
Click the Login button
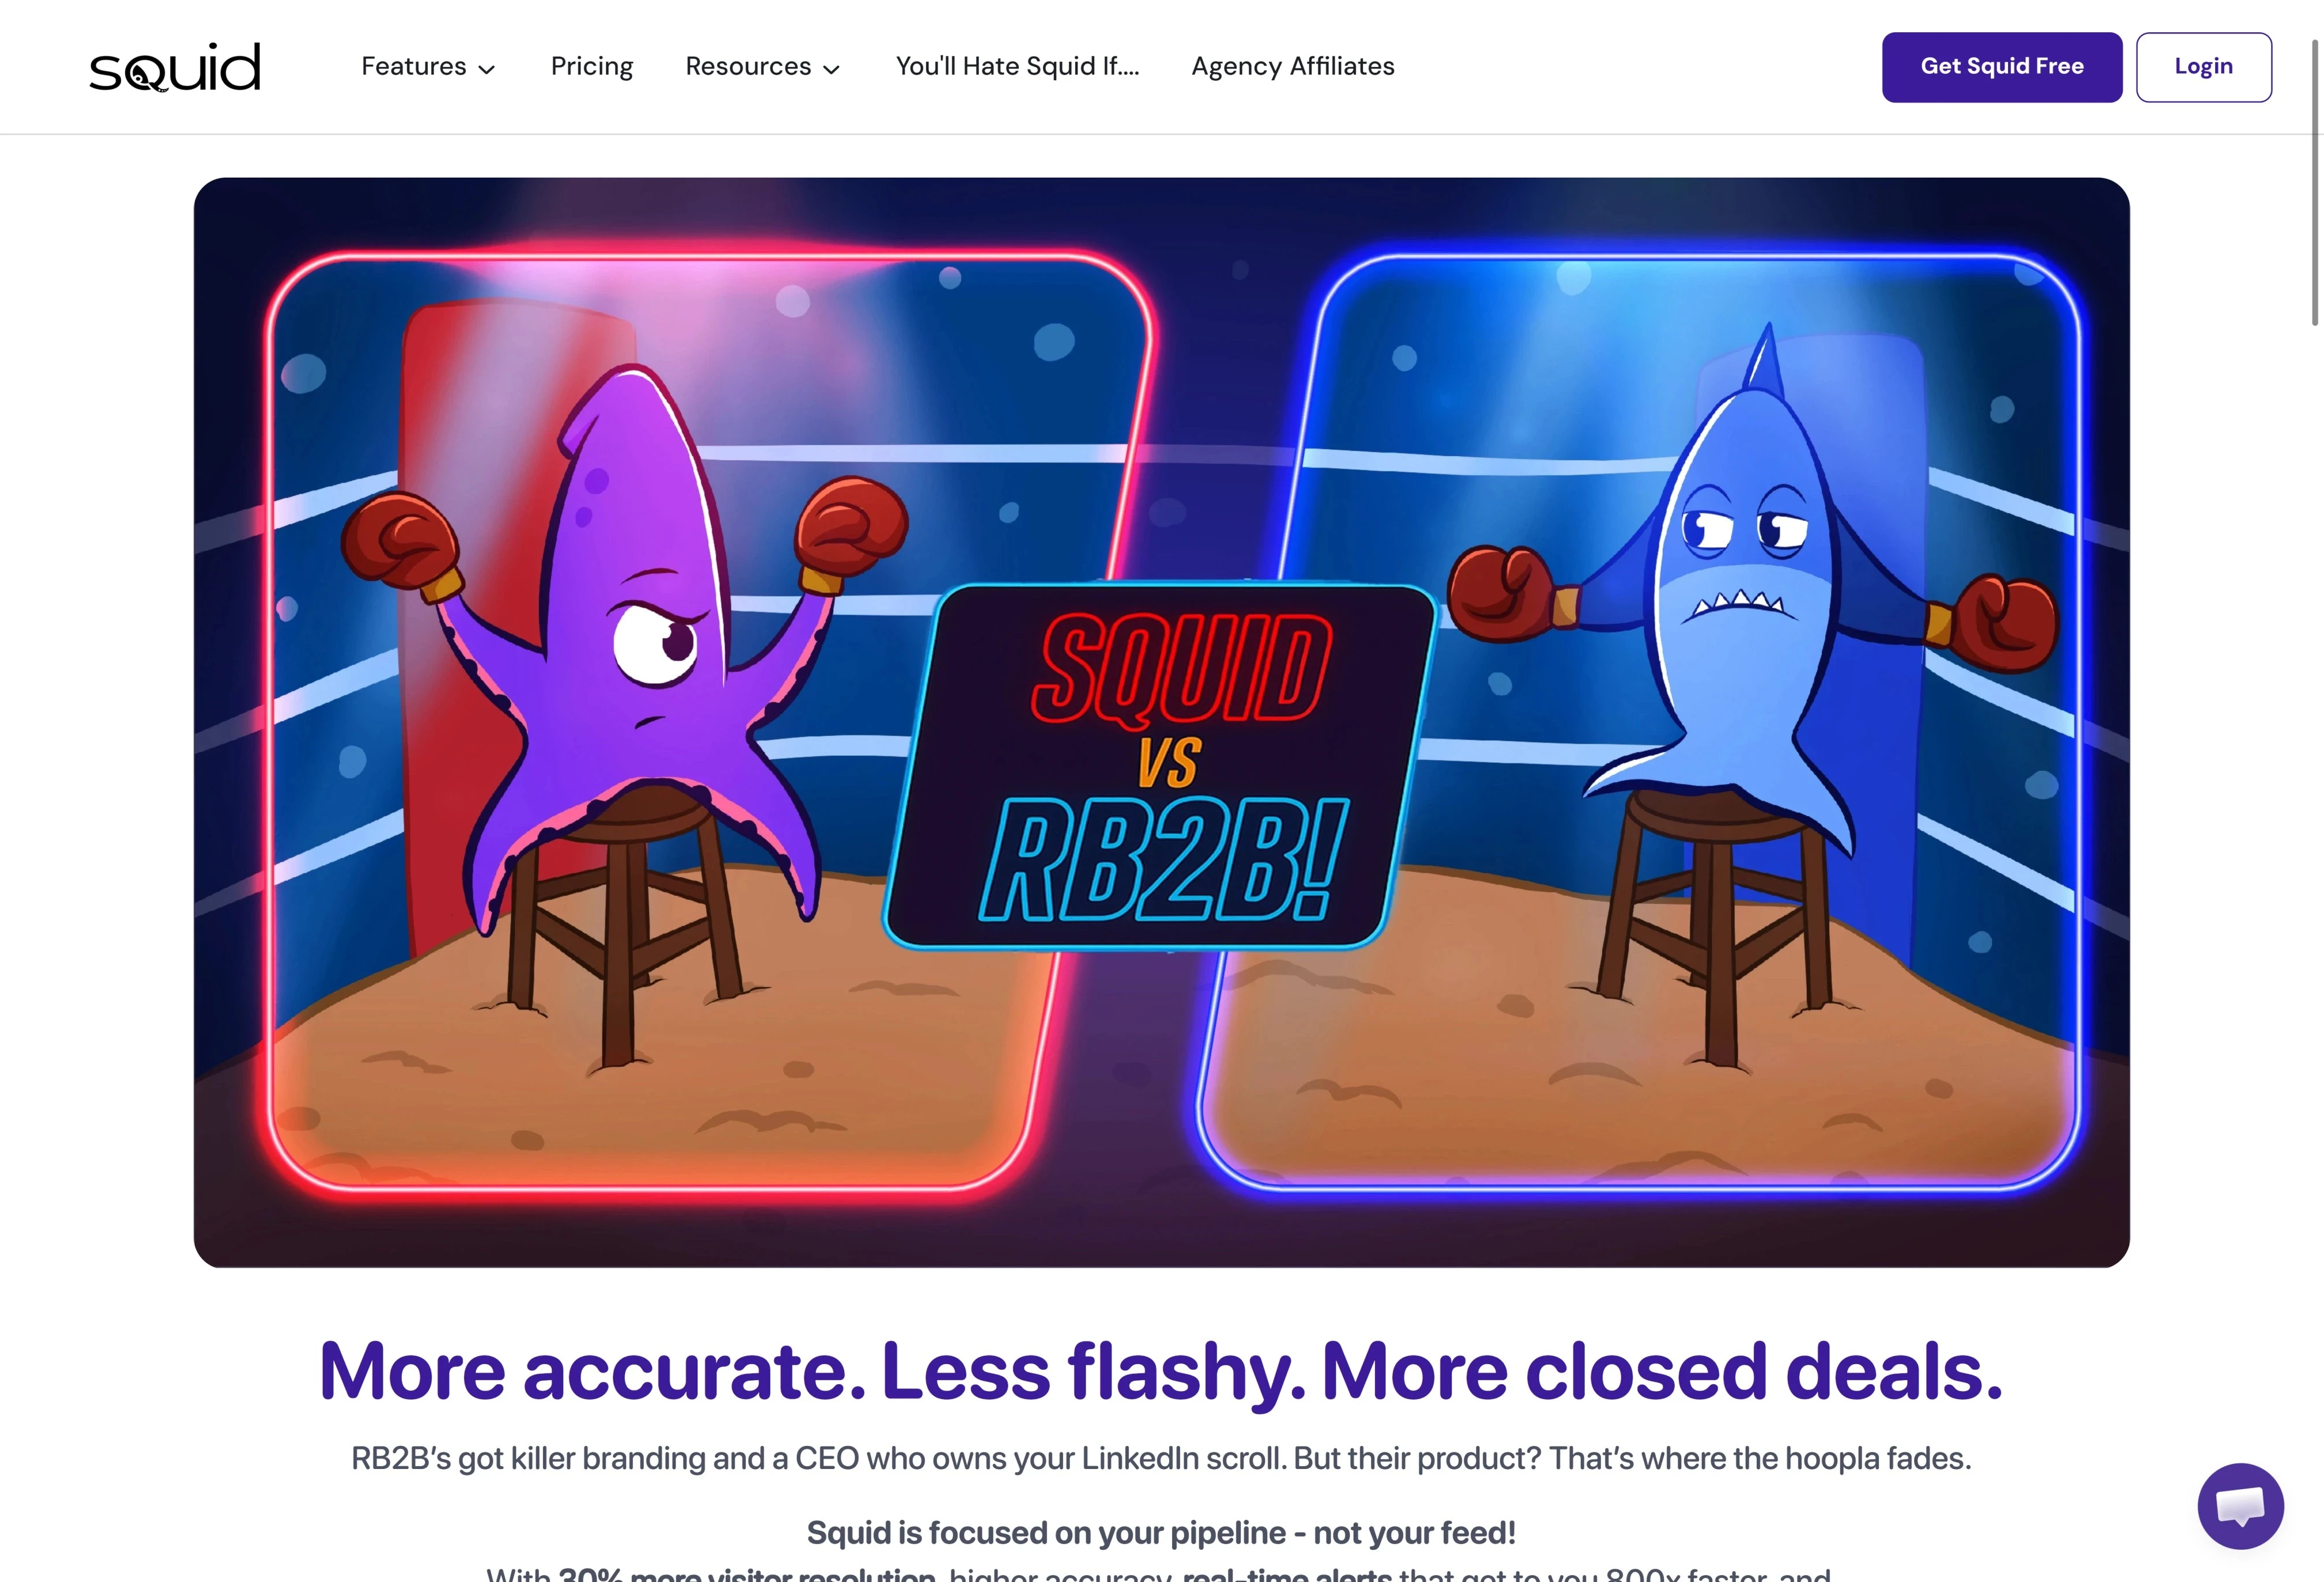click(2204, 67)
